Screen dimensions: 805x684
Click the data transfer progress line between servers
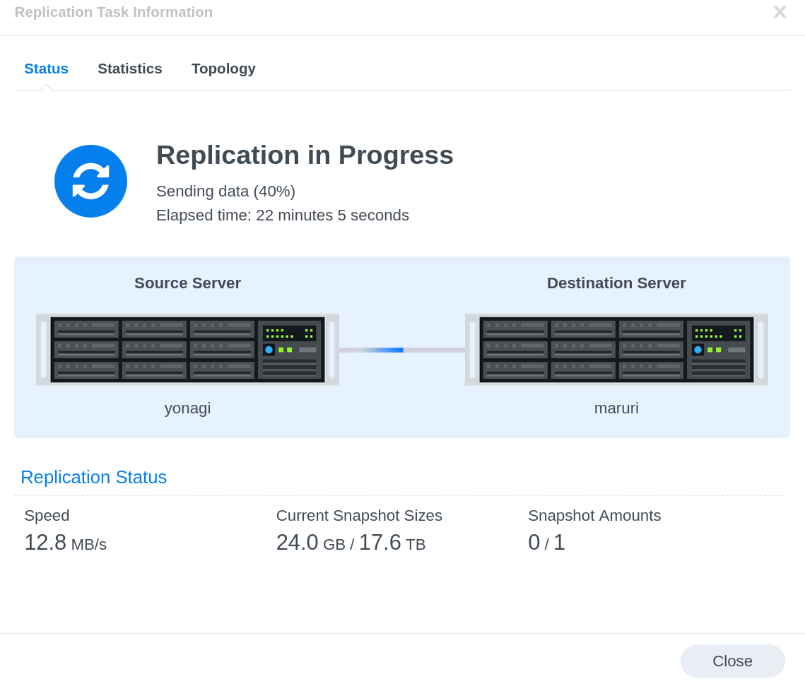pos(401,349)
